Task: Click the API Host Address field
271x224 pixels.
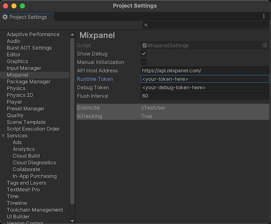Action: (205, 71)
